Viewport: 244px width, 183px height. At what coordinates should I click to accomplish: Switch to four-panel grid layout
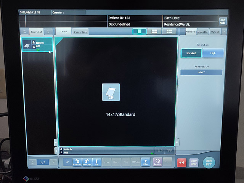click(x=154, y=31)
